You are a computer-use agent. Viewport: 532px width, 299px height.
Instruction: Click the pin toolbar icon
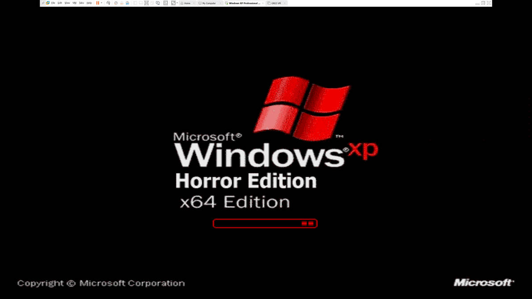43,3
